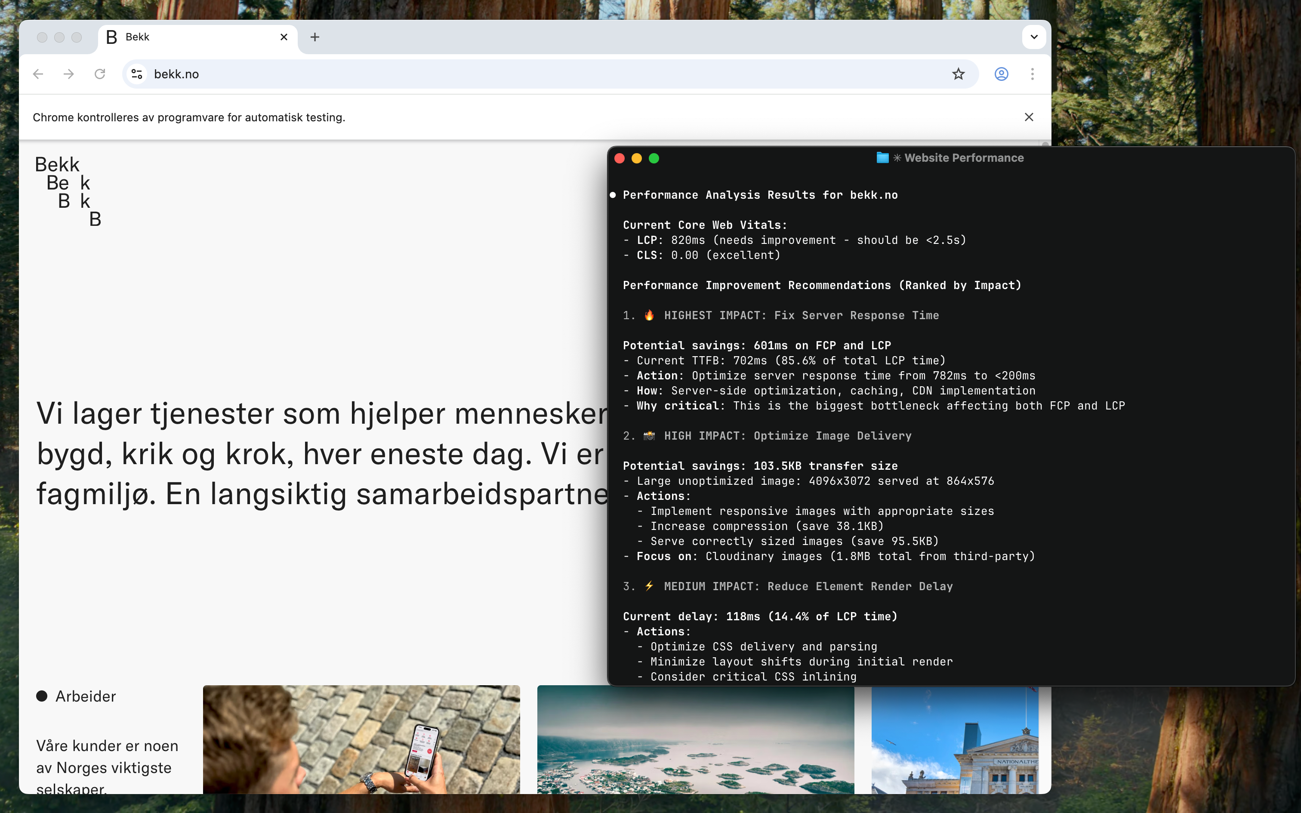This screenshot has height=813, width=1301.
Task: Click the fire emoji in item 1
Action: (649, 315)
